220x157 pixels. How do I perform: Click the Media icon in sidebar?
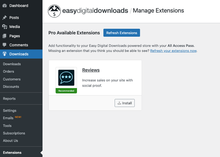tap(5, 27)
